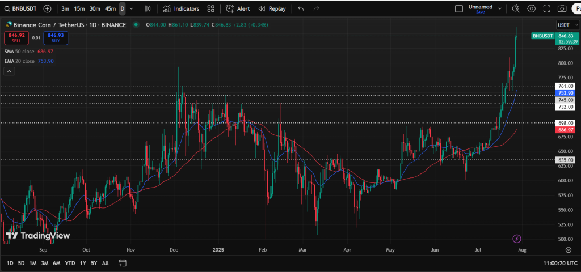Open the candlestick chart type selector
This screenshot has width=581, height=272.
(148, 8)
